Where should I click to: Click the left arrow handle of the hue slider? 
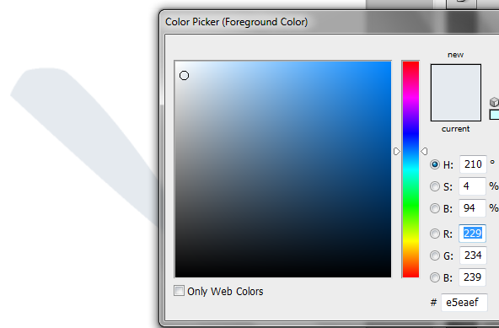tap(397, 151)
